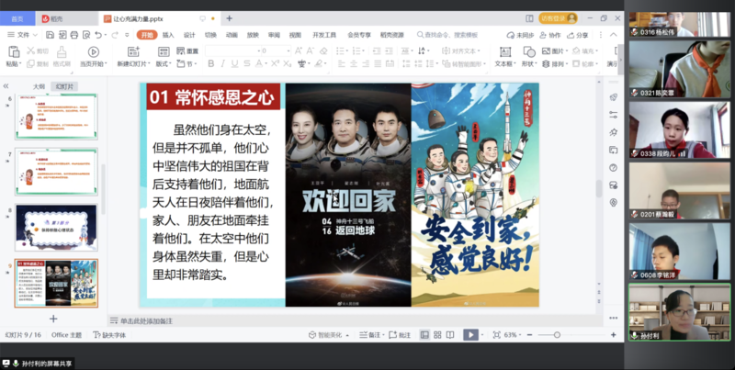Click the Clear Formatting eraser icon
This screenshot has height=370, width=735.
point(323,50)
